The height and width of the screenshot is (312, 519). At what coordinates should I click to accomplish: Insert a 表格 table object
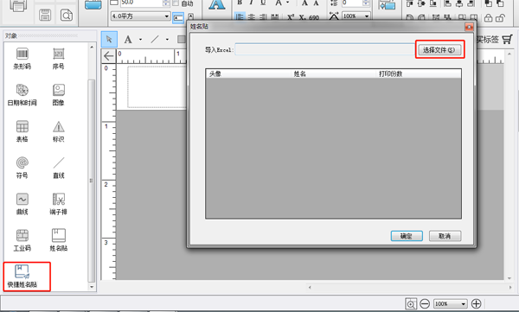(x=22, y=131)
